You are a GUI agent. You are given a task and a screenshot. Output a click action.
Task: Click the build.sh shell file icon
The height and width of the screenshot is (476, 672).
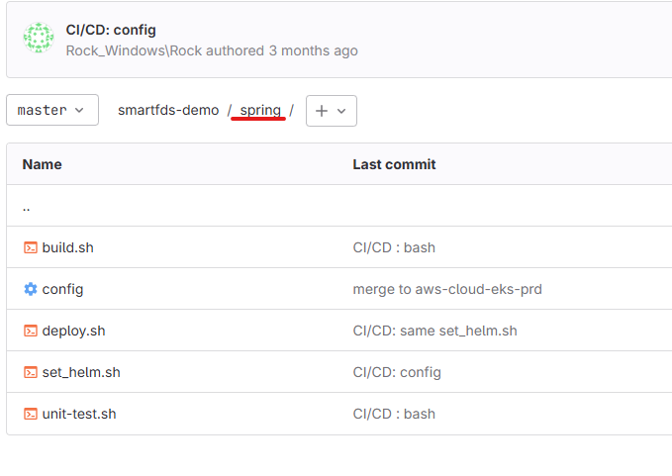31,247
